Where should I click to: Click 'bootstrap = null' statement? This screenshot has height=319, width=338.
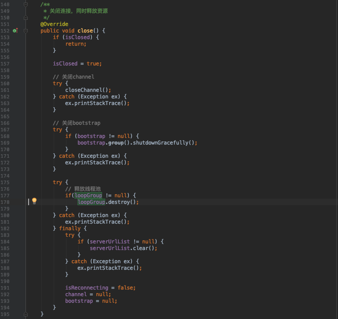point(91,301)
